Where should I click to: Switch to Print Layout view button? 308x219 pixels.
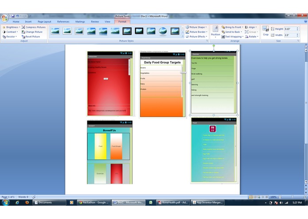click(x=251, y=197)
